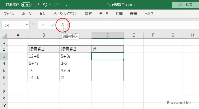Click cell containing 複素数1

tap(44, 49)
